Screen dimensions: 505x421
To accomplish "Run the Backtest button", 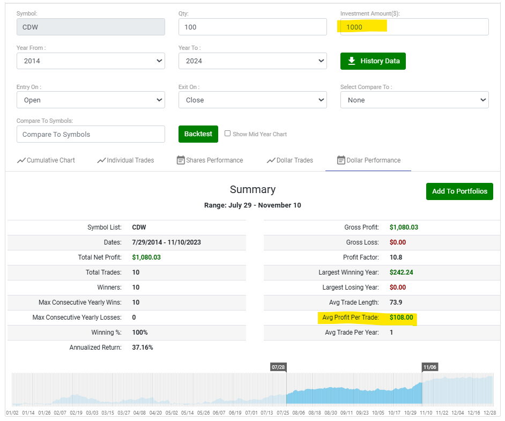I will pyautogui.click(x=198, y=134).
